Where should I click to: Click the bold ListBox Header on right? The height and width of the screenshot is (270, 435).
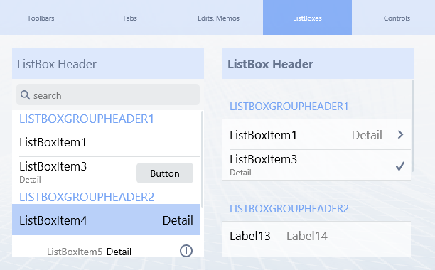pos(270,64)
